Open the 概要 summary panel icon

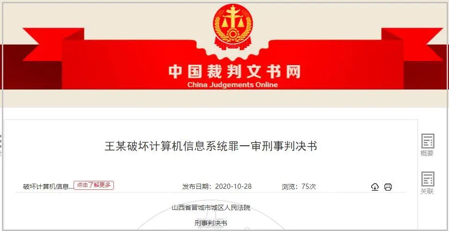click(427, 141)
